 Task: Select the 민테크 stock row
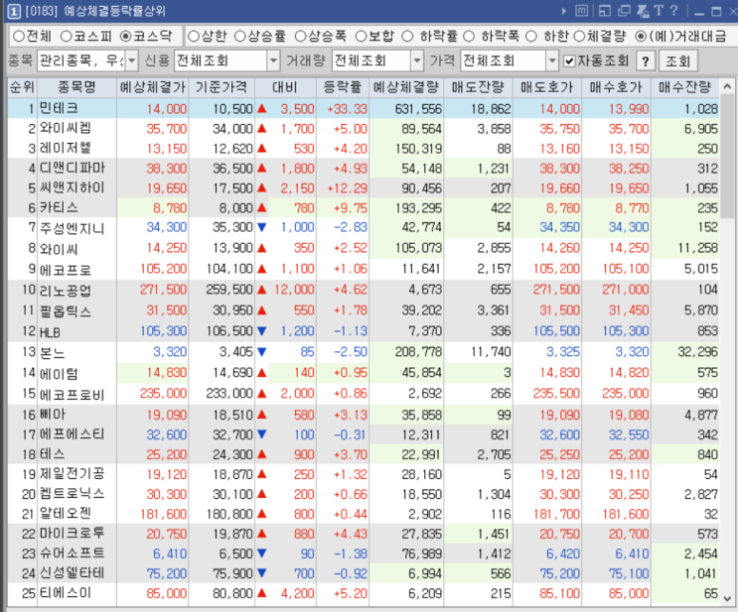tap(364, 108)
